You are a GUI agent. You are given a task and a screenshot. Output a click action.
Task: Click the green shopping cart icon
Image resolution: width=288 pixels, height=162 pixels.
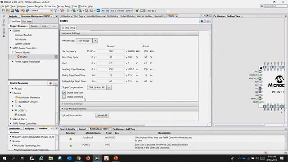coord(137,11)
